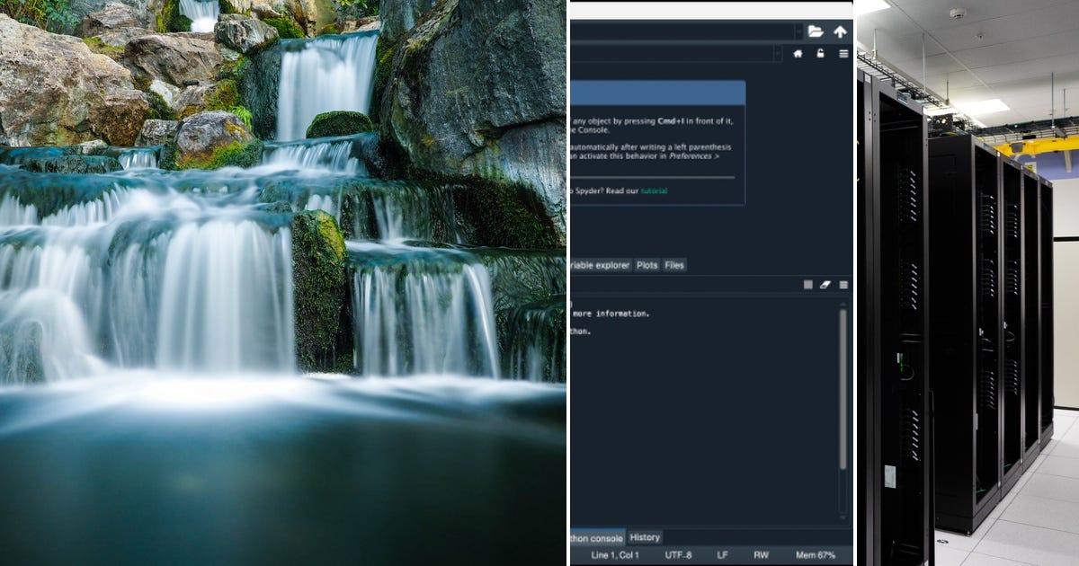The width and height of the screenshot is (1079, 566).
Task: Select the Files tab
Action: pos(673,265)
